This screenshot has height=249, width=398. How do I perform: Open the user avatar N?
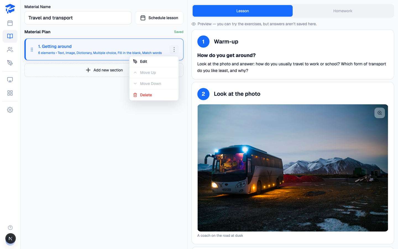coord(11,238)
